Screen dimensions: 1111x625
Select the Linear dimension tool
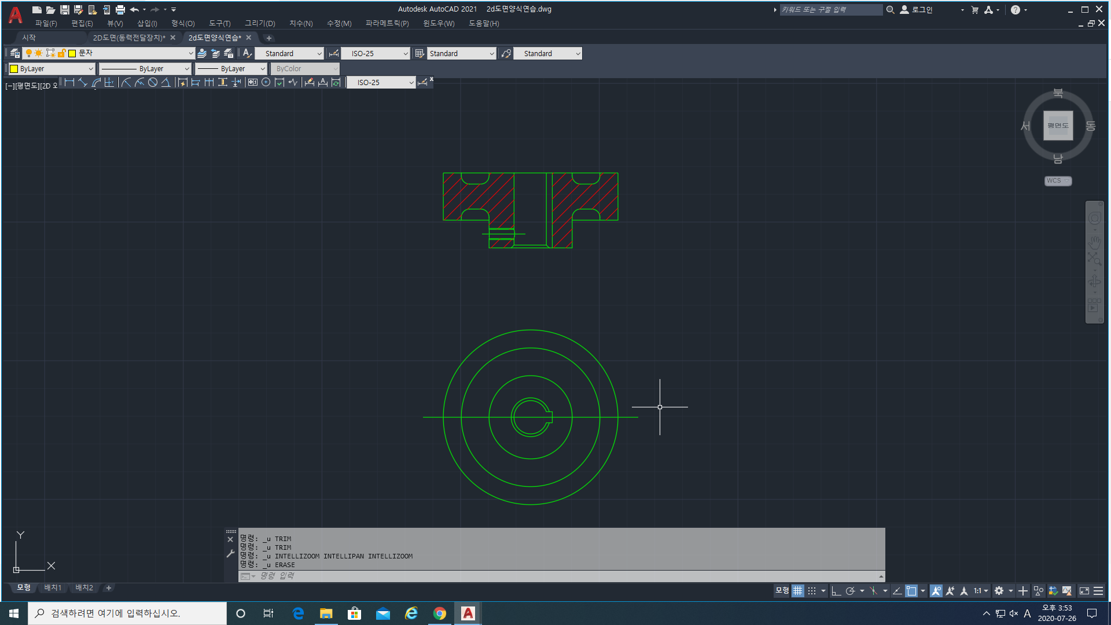point(69,83)
